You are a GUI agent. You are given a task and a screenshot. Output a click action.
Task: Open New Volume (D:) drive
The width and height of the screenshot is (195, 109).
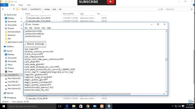pos(14,78)
